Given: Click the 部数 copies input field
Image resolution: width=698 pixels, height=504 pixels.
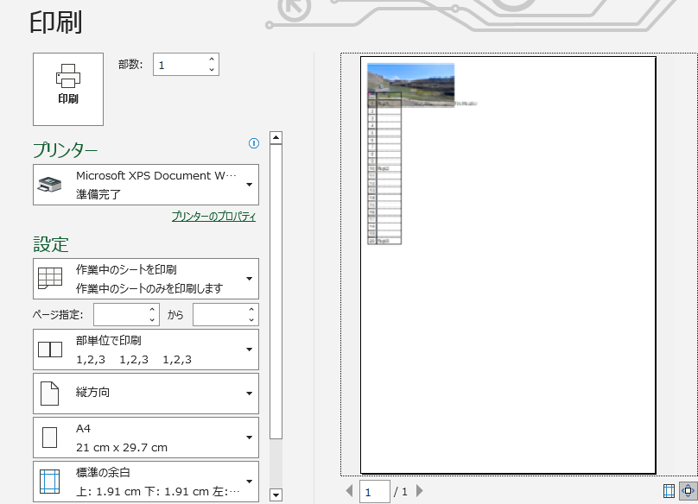Looking at the screenshot, I should [x=179, y=65].
